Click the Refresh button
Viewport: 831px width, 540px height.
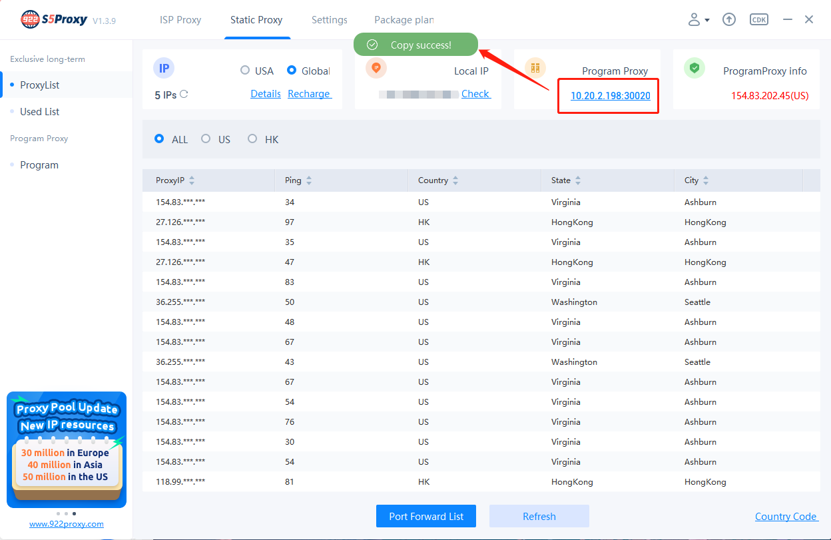[539, 516]
